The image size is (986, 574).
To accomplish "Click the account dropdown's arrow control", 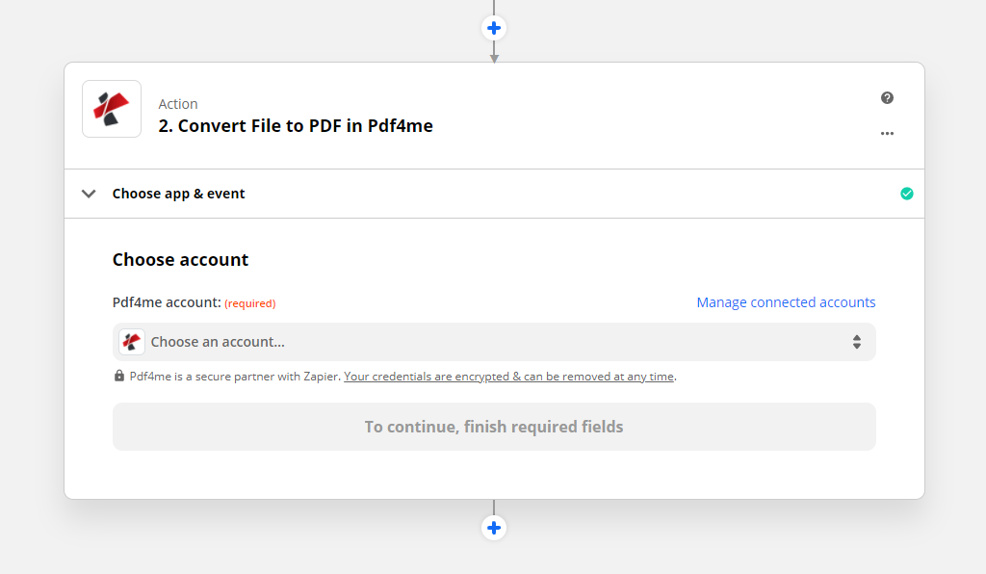I will pyautogui.click(x=856, y=341).
